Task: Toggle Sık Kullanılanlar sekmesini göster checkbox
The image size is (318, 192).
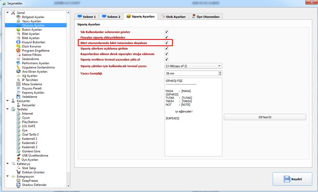Action: pos(166,32)
